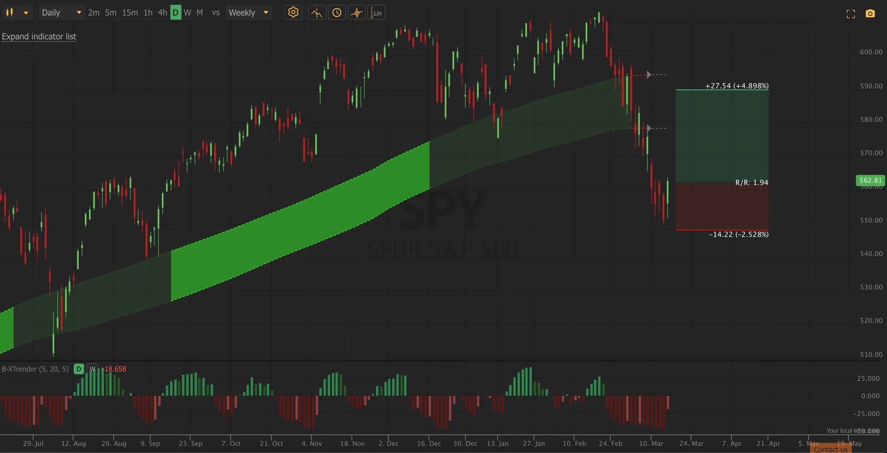Click the 26. Aug date label
Viewport: 887px width, 453px height.
click(114, 443)
